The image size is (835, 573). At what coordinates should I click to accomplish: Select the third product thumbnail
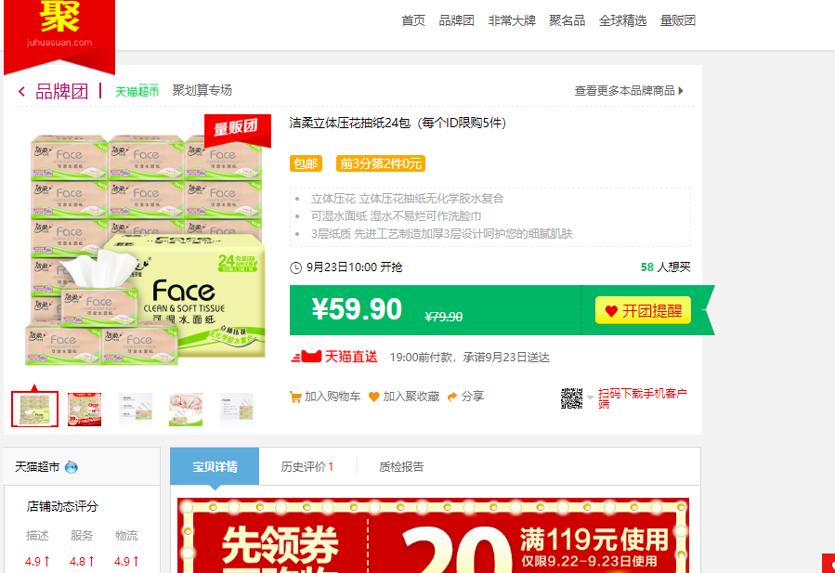(136, 409)
